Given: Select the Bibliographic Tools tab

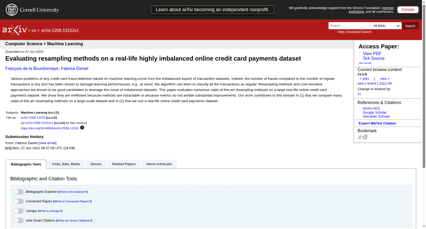Looking at the screenshot, I should tap(26, 164).
